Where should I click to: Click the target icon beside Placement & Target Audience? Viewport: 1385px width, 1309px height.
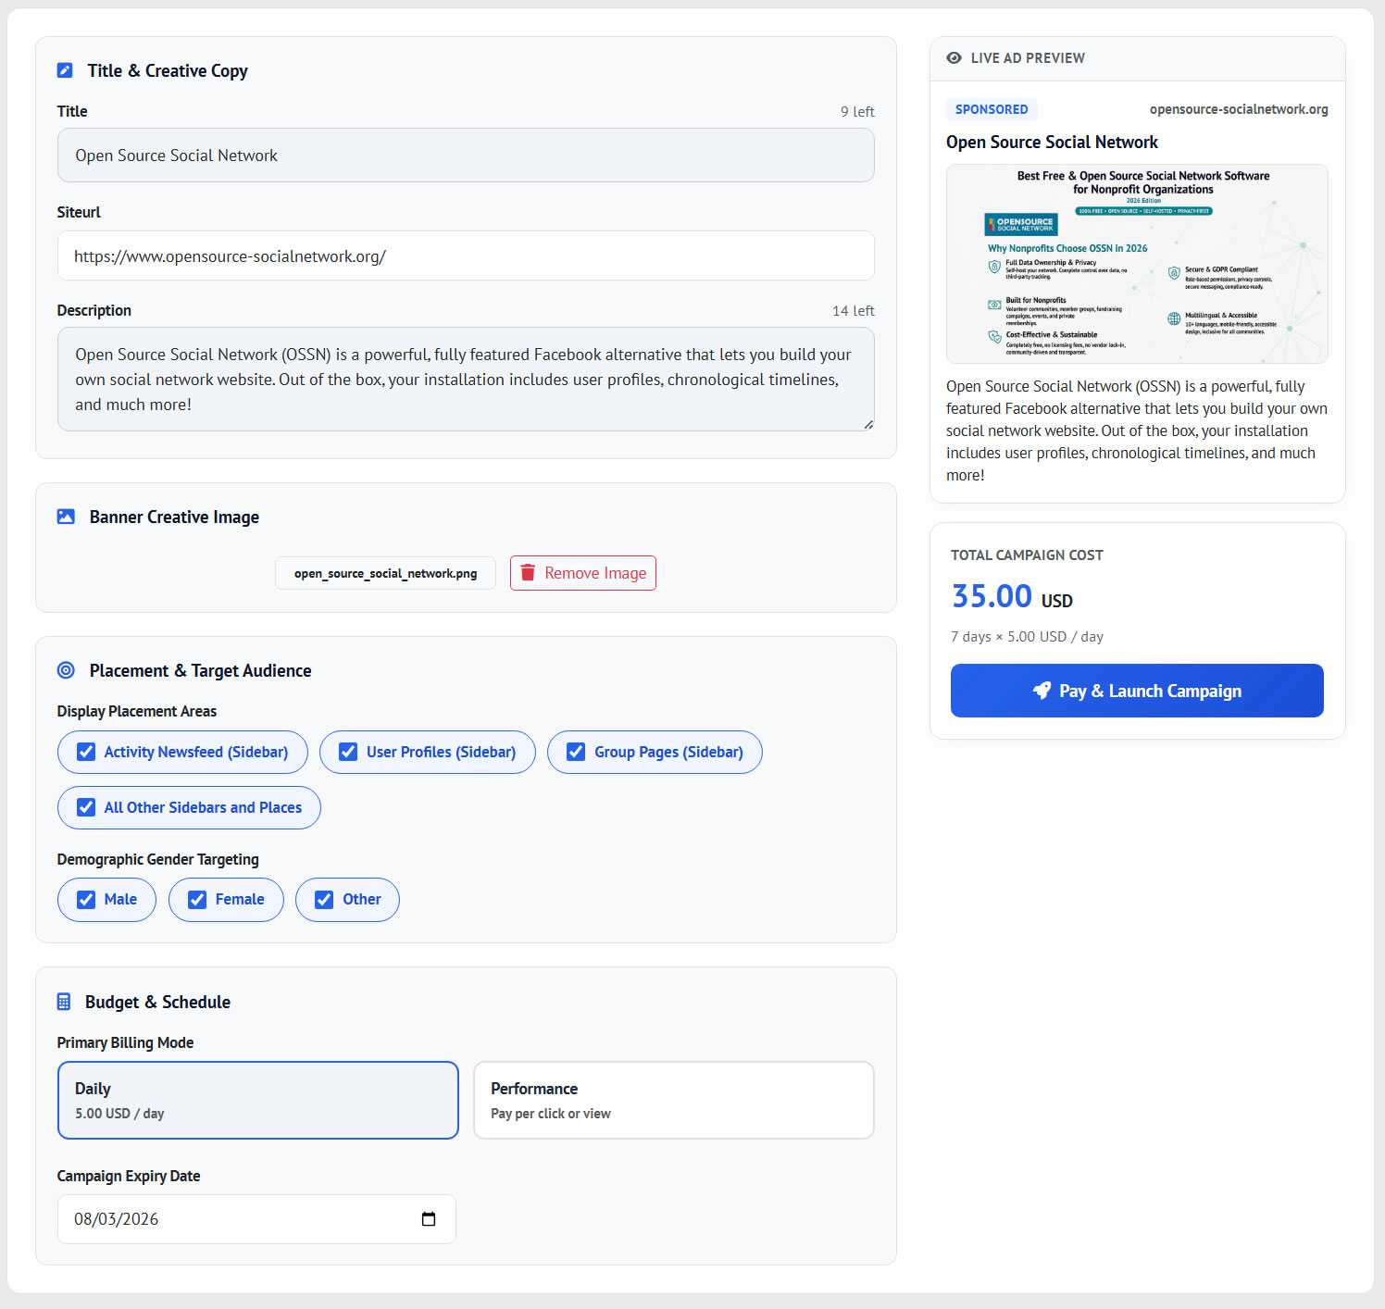click(66, 670)
